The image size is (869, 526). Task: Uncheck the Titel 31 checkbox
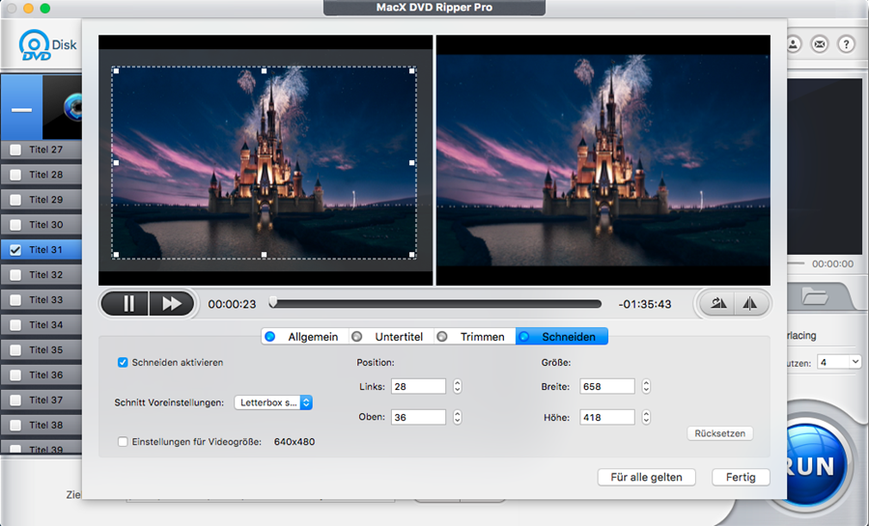[15, 250]
